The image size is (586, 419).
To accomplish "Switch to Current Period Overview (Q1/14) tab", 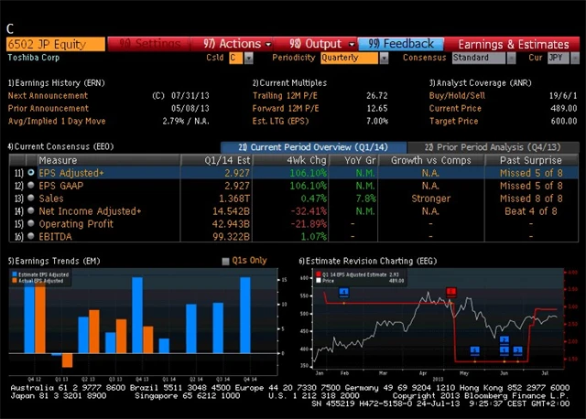I will [x=313, y=147].
